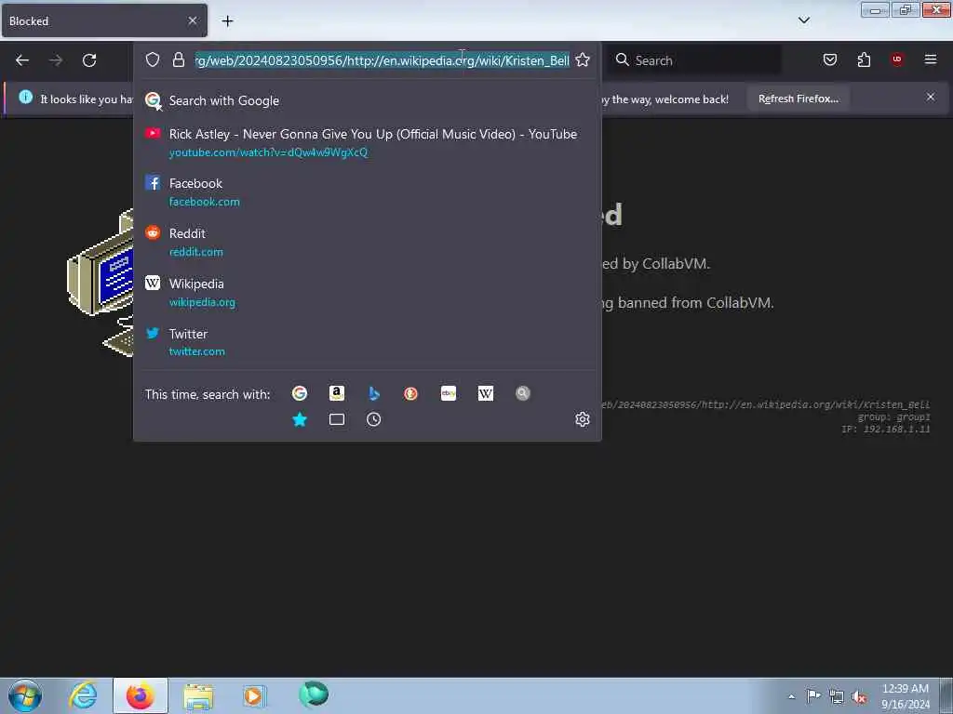This screenshot has height=714, width=953.
Task: Show hidden system tray icons
Action: 791,696
